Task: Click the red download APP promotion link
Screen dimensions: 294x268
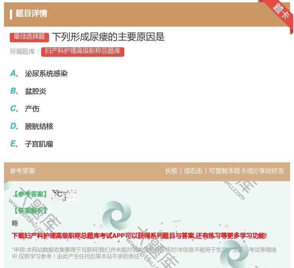Action: click(139, 236)
